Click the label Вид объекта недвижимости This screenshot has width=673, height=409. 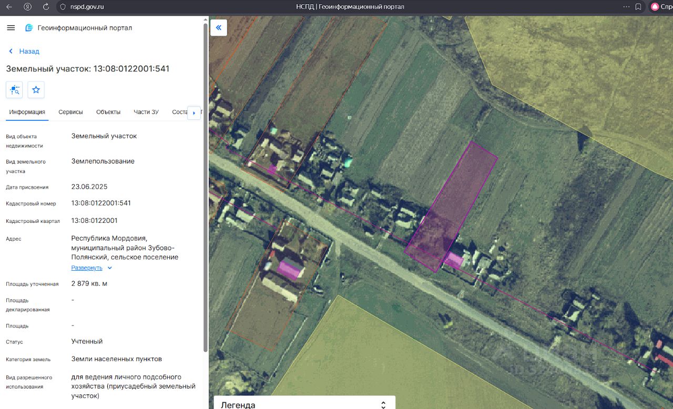pyautogui.click(x=25, y=141)
